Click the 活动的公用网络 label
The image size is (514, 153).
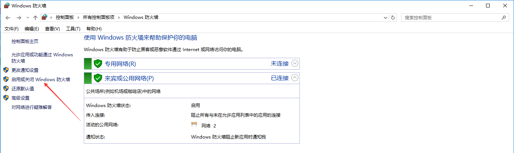coord(102,124)
